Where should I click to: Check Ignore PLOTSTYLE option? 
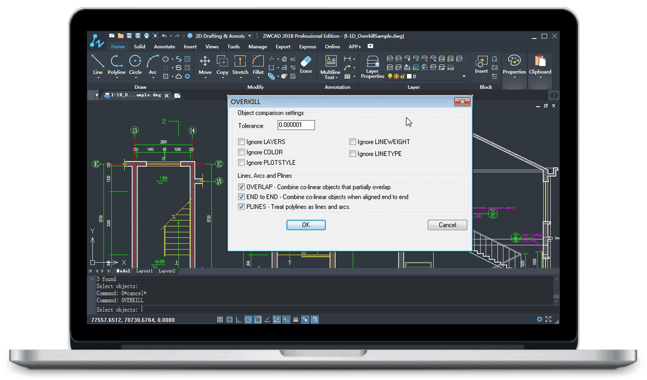click(242, 163)
